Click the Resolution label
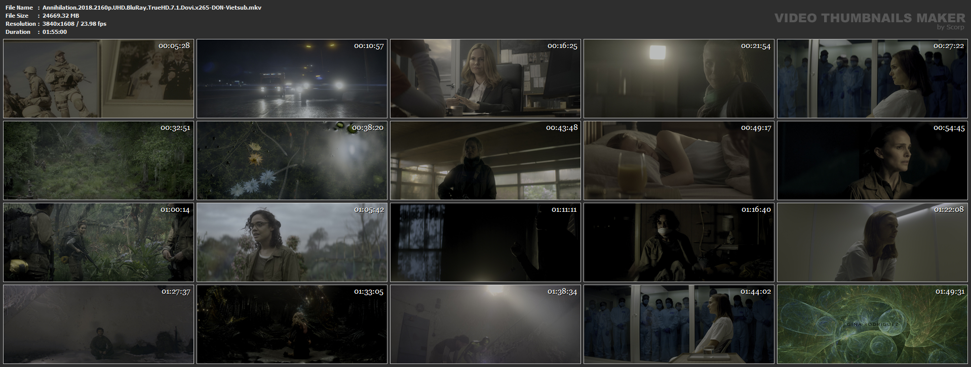Viewport: 971px width, 367px height. point(21,24)
